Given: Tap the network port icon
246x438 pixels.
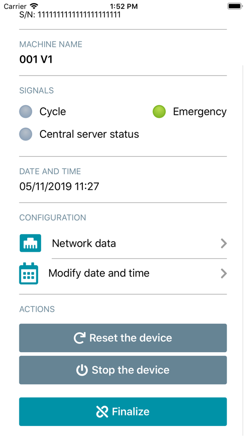Looking at the screenshot, I should click(x=30, y=243).
